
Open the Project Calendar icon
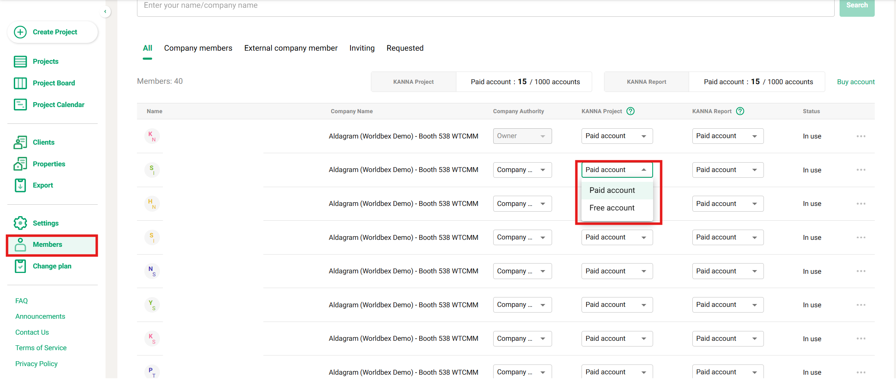20,105
